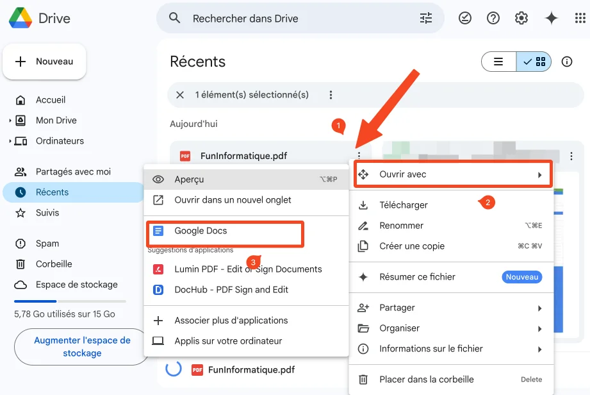The width and height of the screenshot is (590, 395).
Task: Click the Télécharger download icon
Action: 363,205
